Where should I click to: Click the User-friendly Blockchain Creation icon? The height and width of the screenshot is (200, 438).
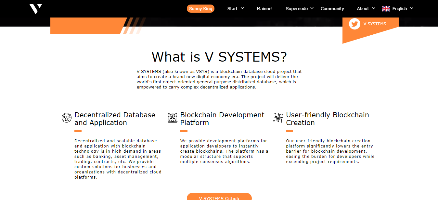(278, 117)
